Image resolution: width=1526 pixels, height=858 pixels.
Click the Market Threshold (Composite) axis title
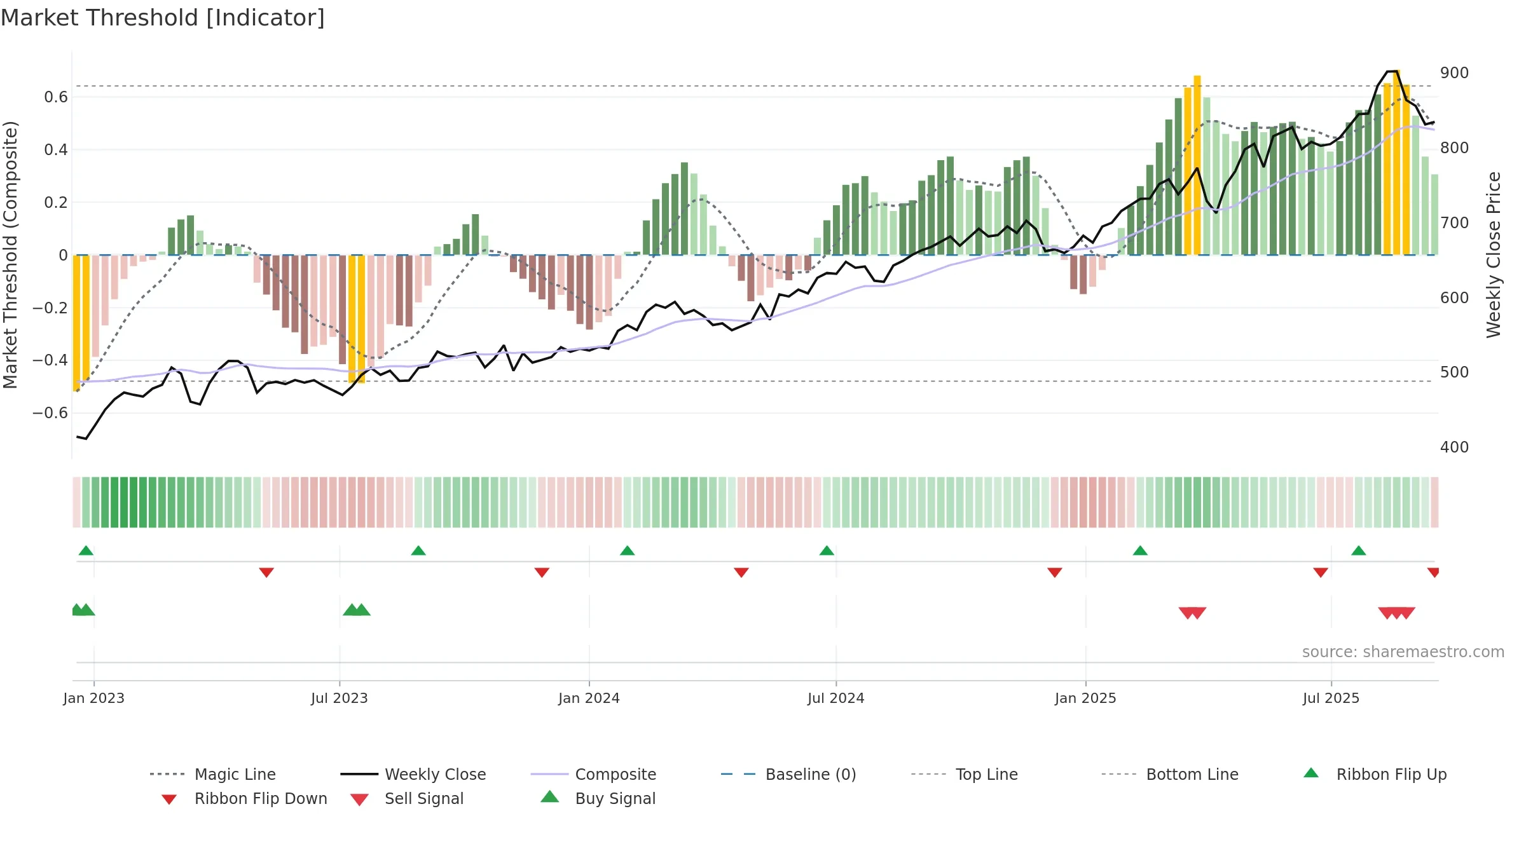click(10, 255)
